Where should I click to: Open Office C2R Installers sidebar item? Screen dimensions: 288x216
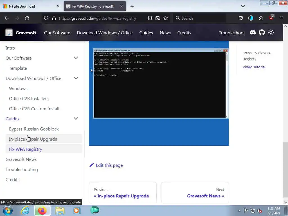[29, 98]
